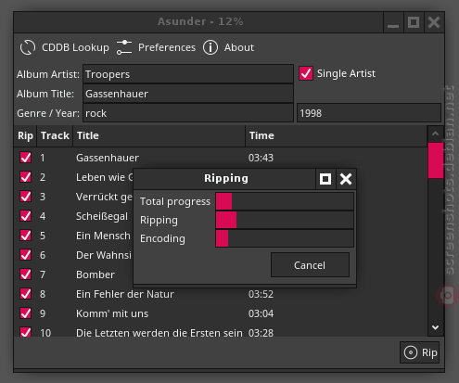This screenshot has height=383, width=459.
Task: Click the About info icon
Action: click(x=210, y=47)
